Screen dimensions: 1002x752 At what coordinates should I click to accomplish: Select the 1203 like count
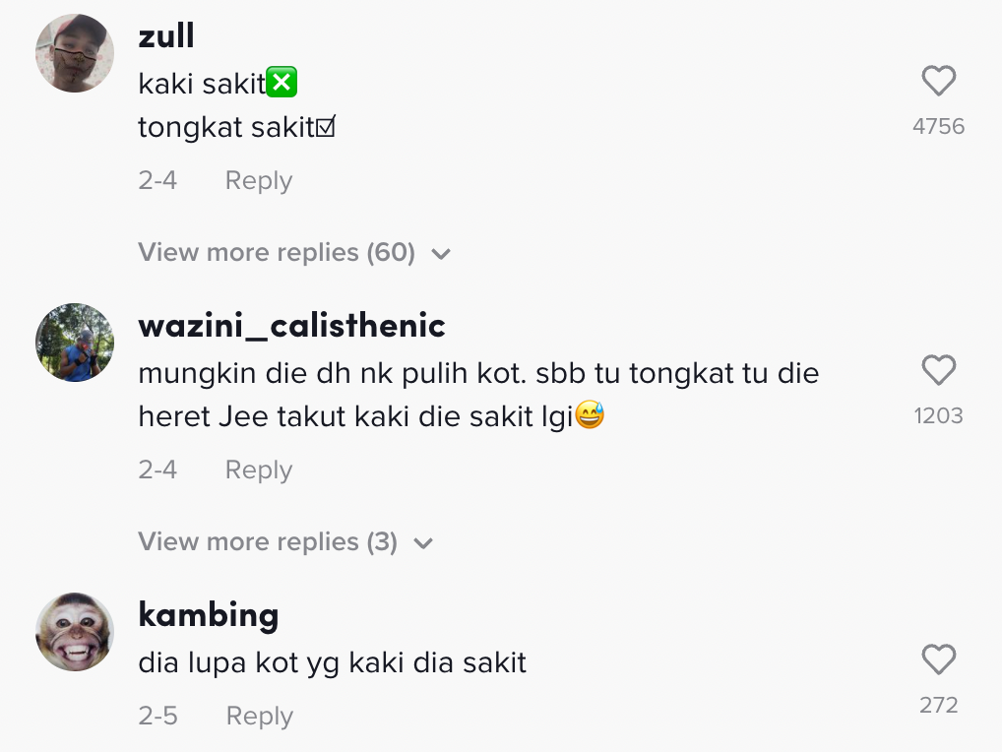[x=938, y=415]
